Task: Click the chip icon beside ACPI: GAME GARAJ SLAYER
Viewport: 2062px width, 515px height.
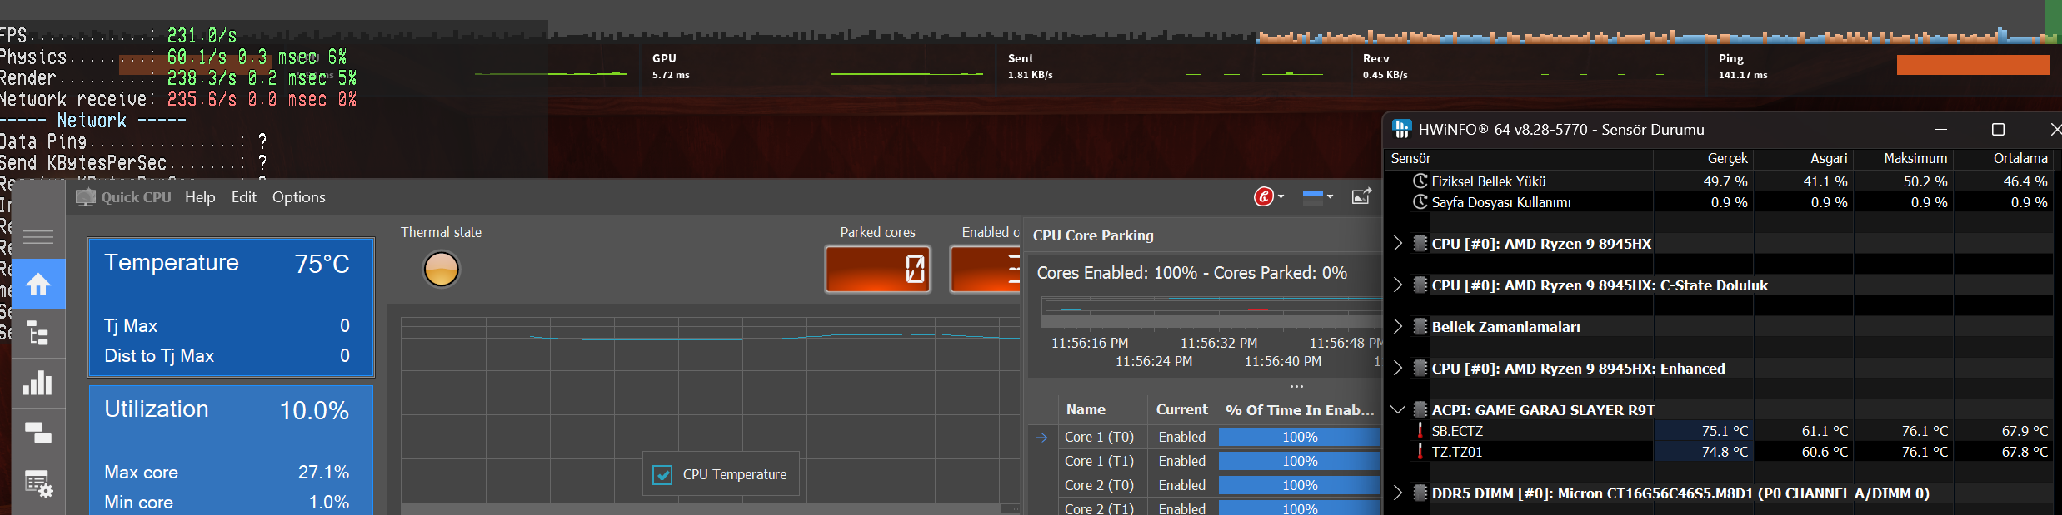Action: pos(1420,409)
